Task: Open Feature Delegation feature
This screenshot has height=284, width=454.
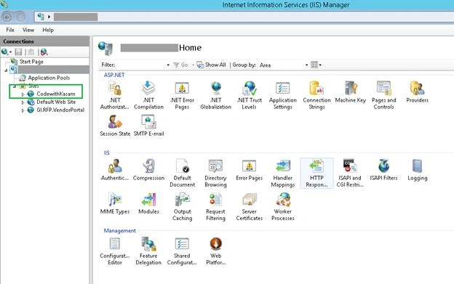Action: (148, 251)
